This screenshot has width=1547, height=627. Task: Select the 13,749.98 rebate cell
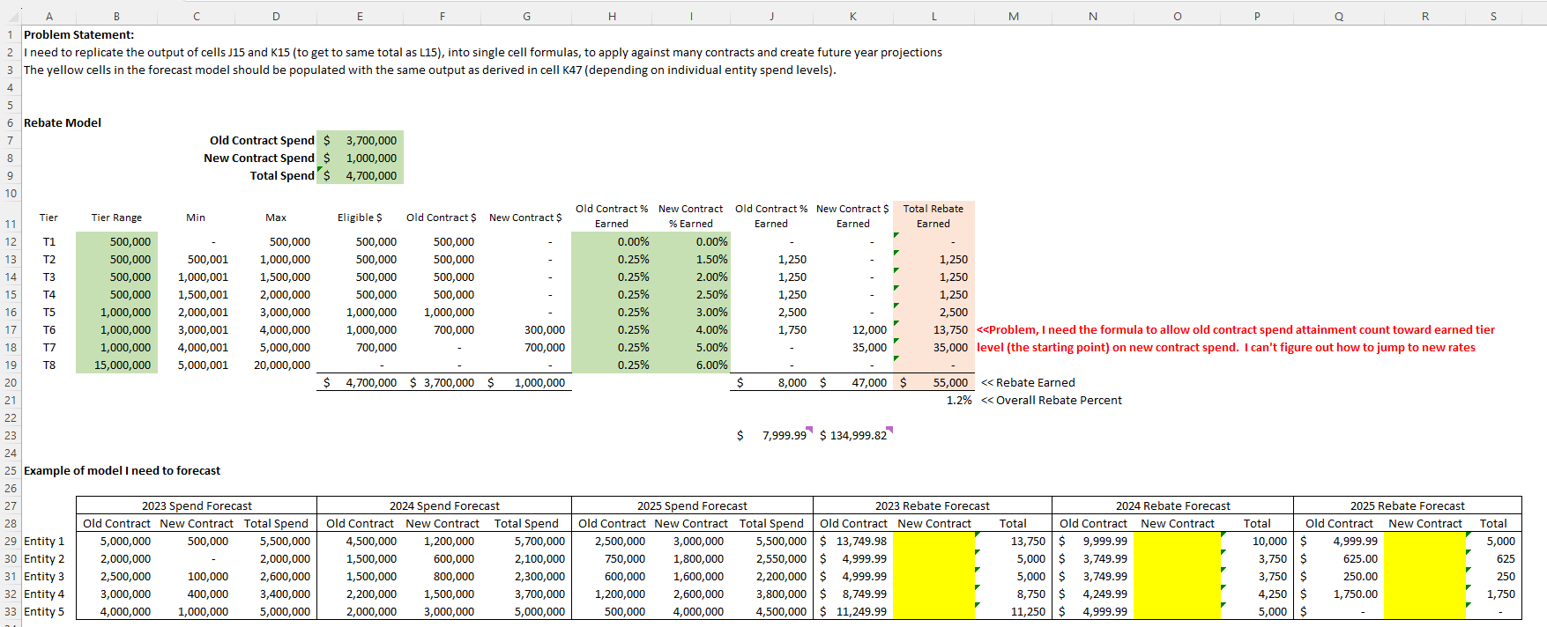[x=853, y=541]
